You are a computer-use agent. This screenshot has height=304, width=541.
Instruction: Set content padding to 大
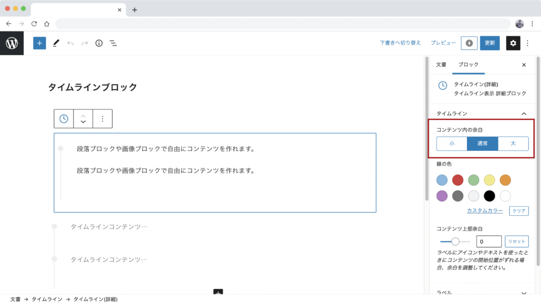tap(513, 144)
